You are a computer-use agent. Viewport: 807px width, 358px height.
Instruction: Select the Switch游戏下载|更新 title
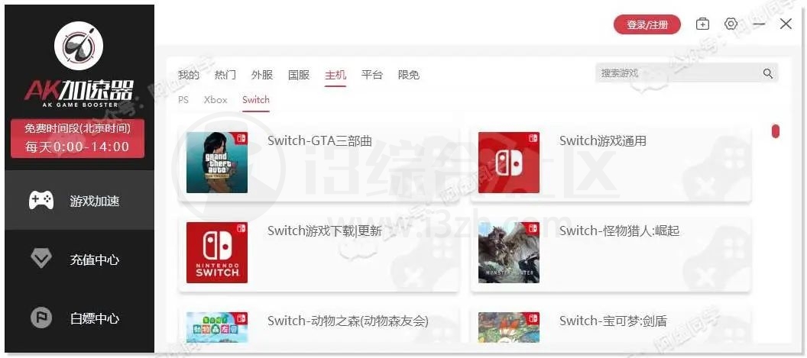(x=325, y=231)
